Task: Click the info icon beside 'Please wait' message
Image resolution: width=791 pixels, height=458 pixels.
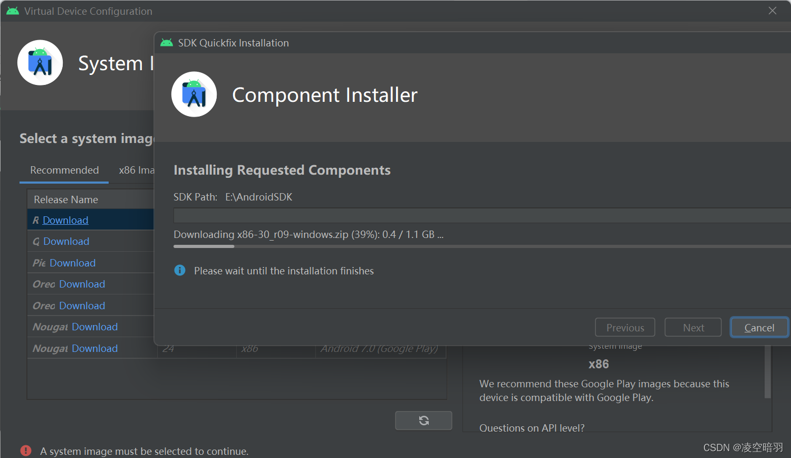Action: (180, 270)
